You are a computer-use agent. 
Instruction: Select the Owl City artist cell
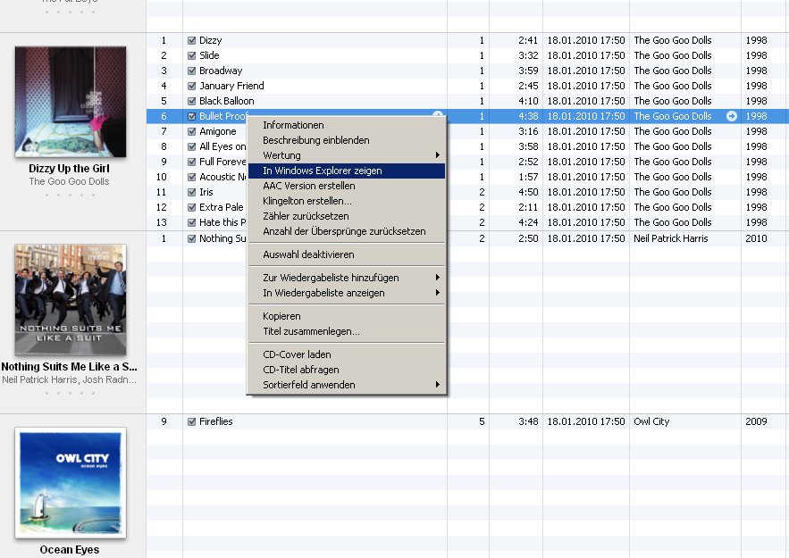pos(651,421)
